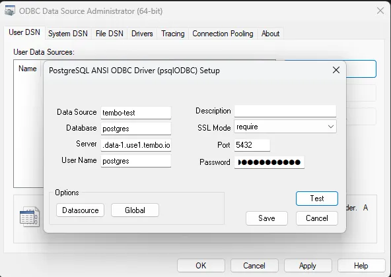The width and height of the screenshot is (391, 277).
Task: Open the Global options
Action: click(x=135, y=210)
